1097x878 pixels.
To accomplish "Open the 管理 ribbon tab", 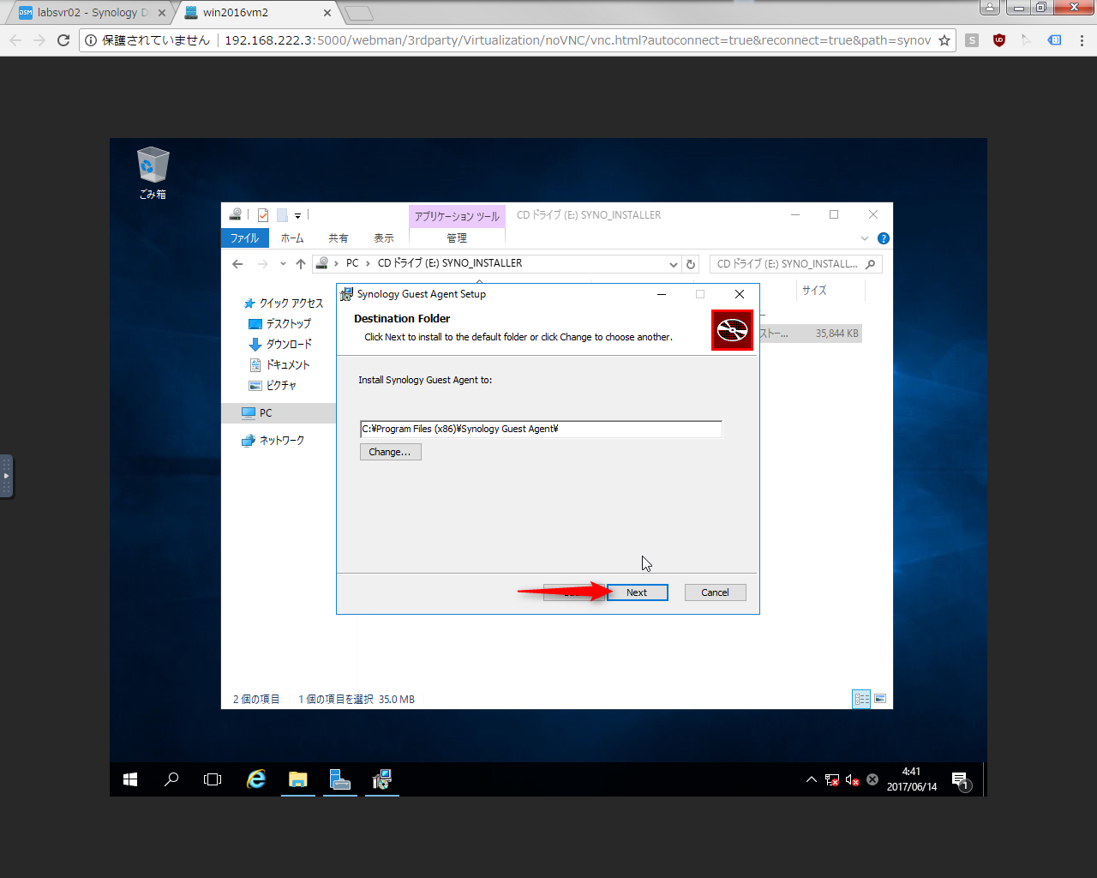I will pyautogui.click(x=457, y=238).
